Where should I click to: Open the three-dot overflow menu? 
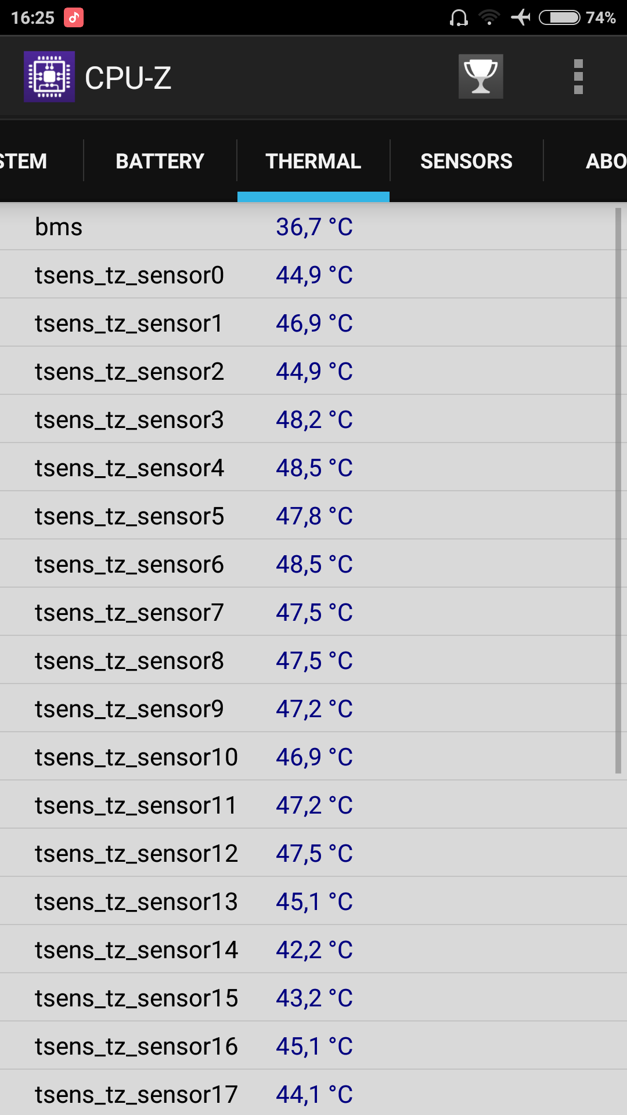tap(578, 77)
